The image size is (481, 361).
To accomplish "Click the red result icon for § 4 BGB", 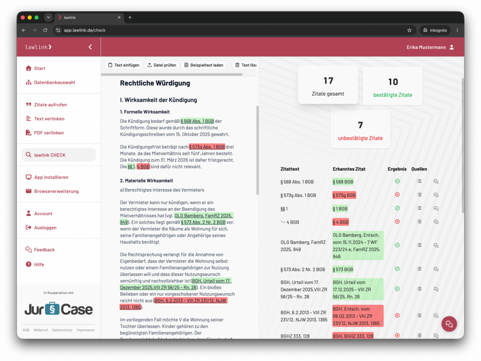I will click(x=397, y=221).
